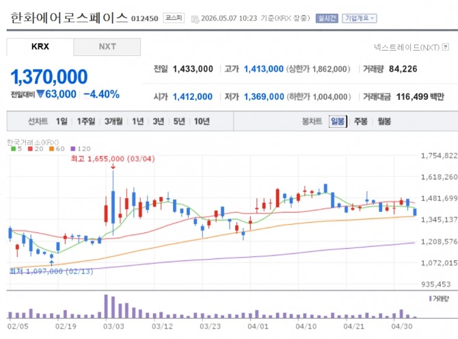Open the 넥스트레이드(NXT) help icon

point(446,46)
